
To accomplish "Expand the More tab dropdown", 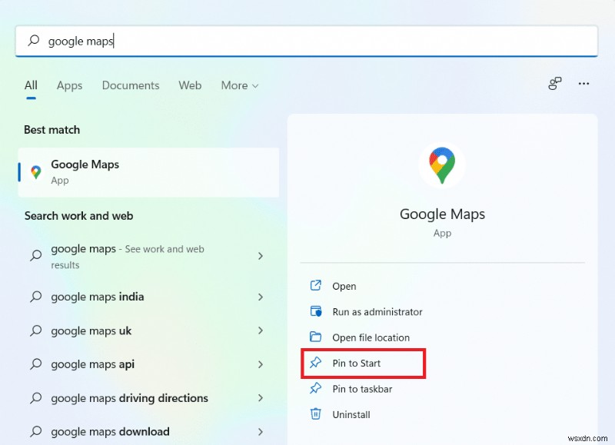I will (239, 85).
